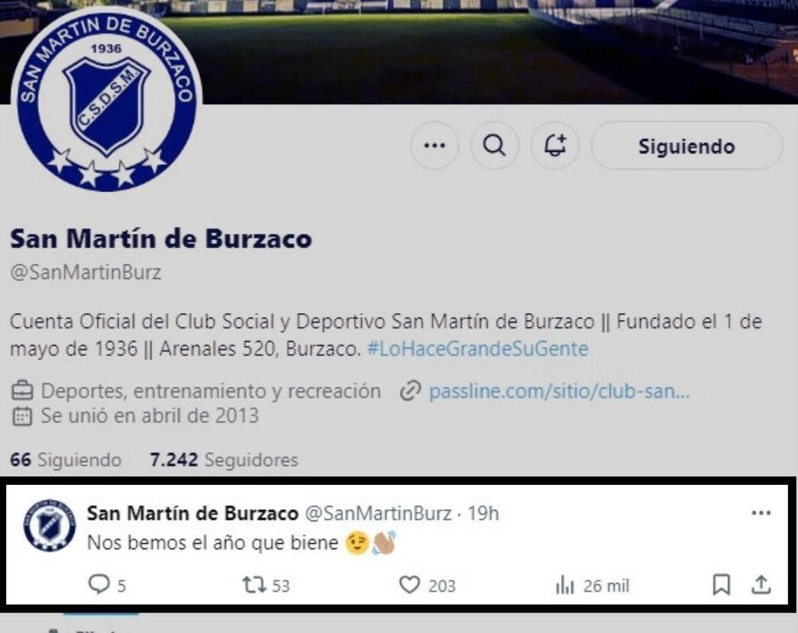The height and width of the screenshot is (633, 798).
Task: Visit the passline.com website link
Action: [x=559, y=391]
